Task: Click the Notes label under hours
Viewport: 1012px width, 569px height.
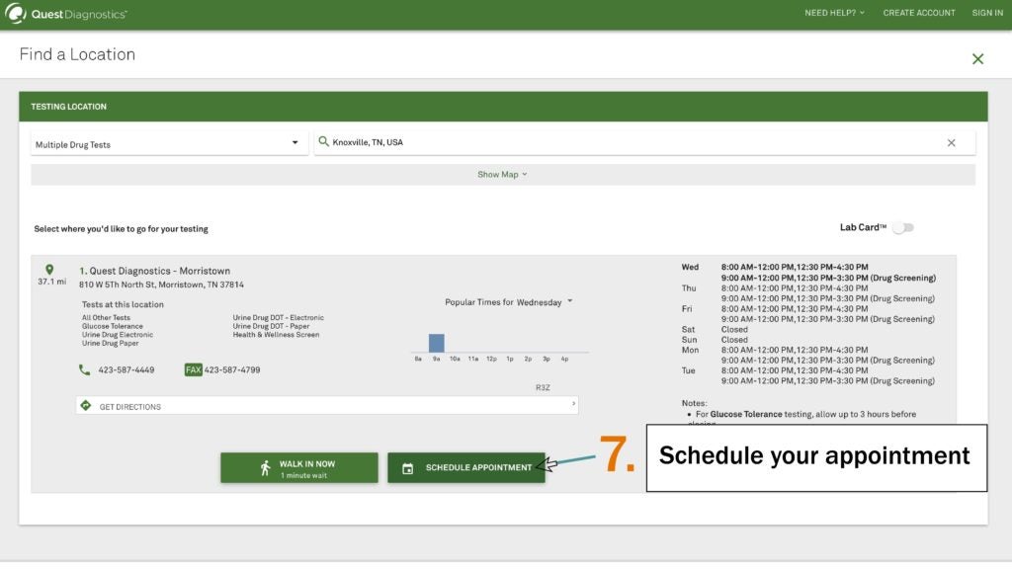Action: point(694,403)
